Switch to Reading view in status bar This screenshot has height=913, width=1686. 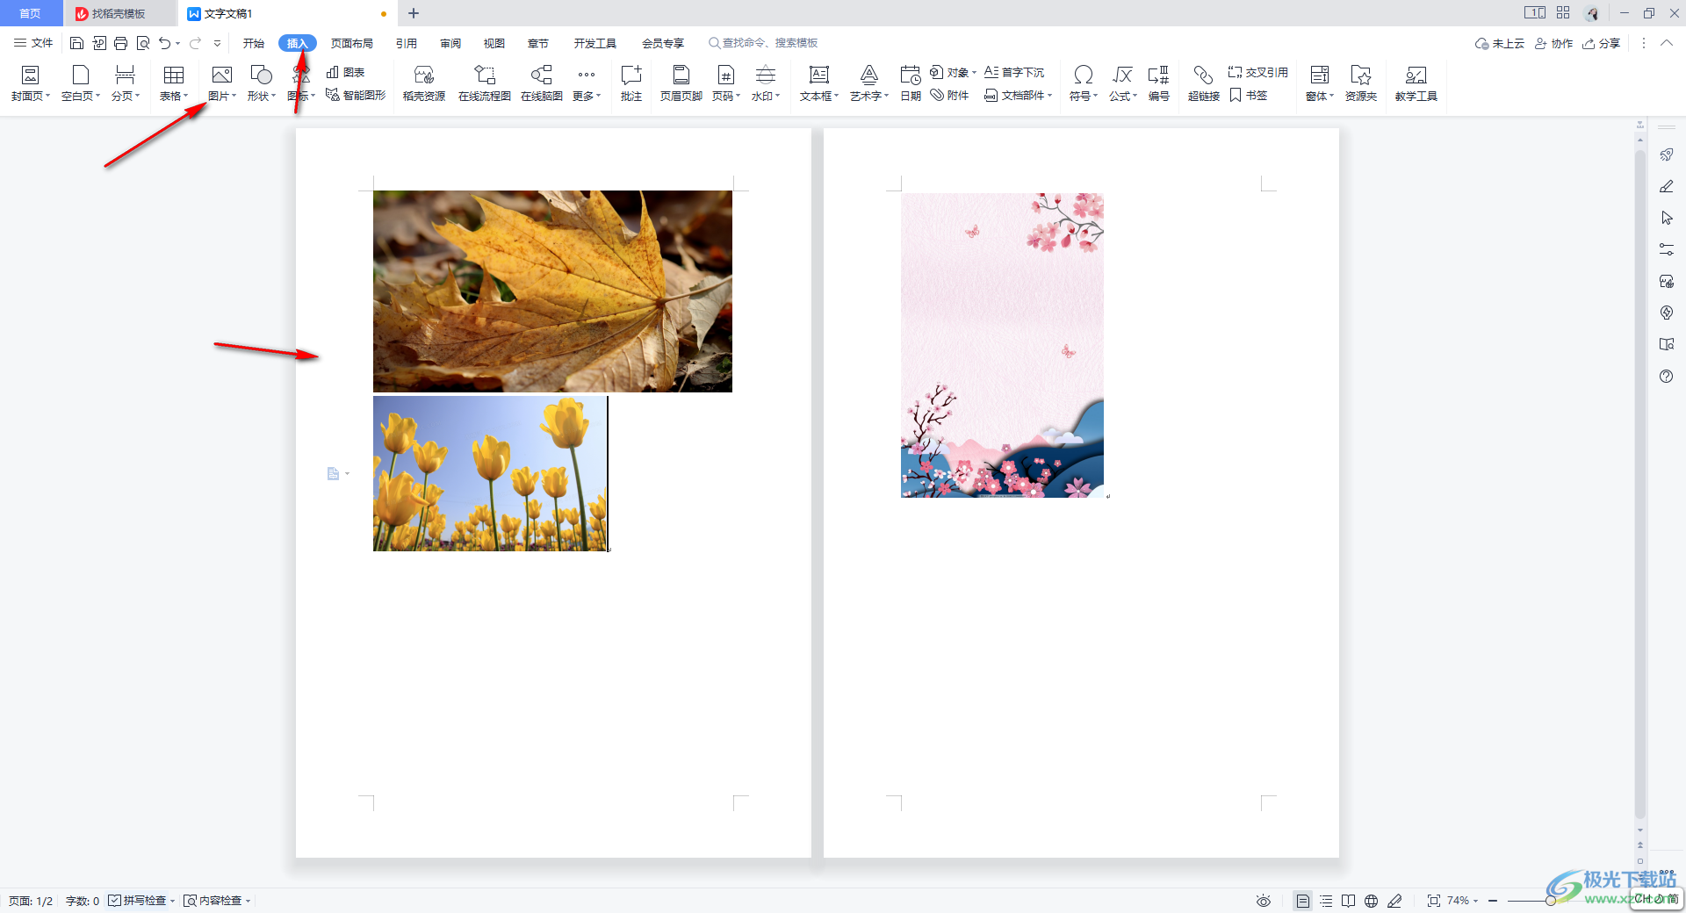pos(1349,901)
